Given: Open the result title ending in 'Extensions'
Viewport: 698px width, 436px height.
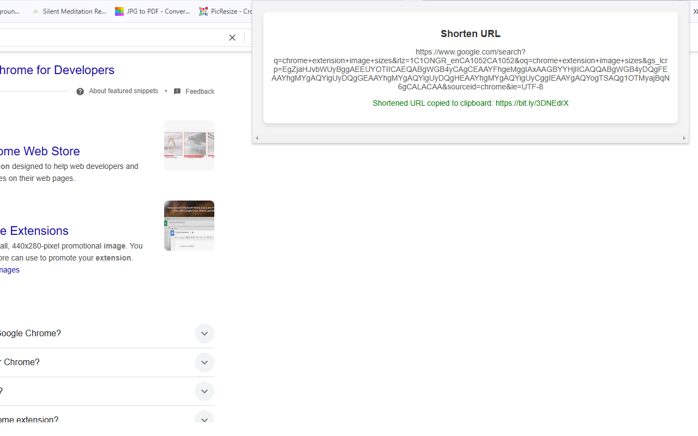Looking at the screenshot, I should click(x=34, y=231).
